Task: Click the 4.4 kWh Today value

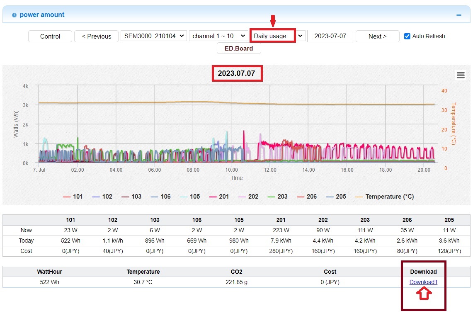Action: (323, 241)
